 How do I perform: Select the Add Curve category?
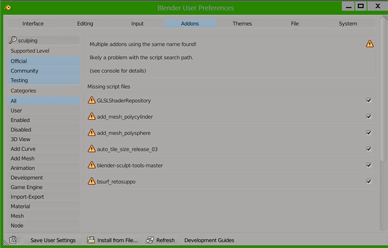pyautogui.click(x=44, y=149)
